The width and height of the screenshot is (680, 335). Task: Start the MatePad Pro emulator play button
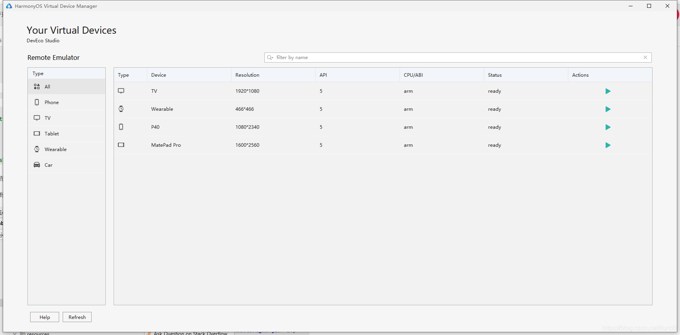[x=608, y=145]
